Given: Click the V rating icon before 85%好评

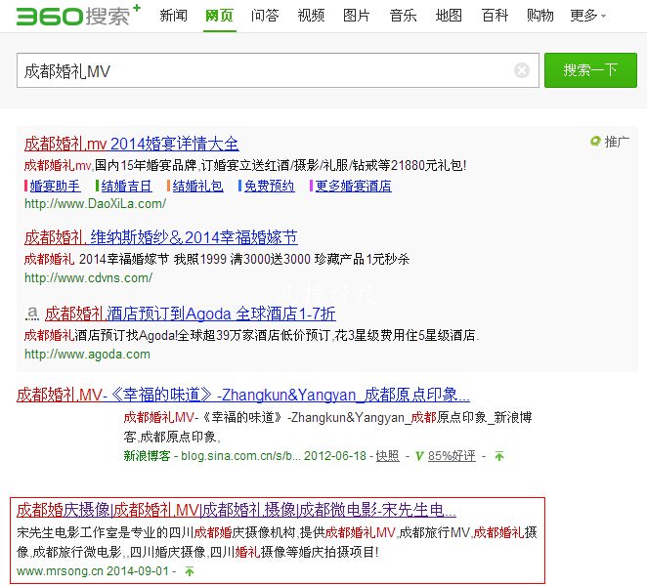Looking at the screenshot, I should point(417,456).
